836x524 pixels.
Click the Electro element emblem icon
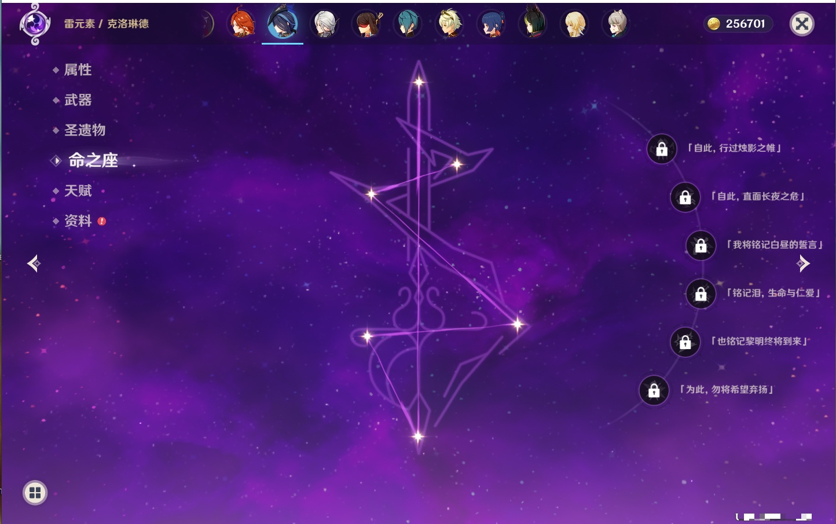(x=35, y=24)
